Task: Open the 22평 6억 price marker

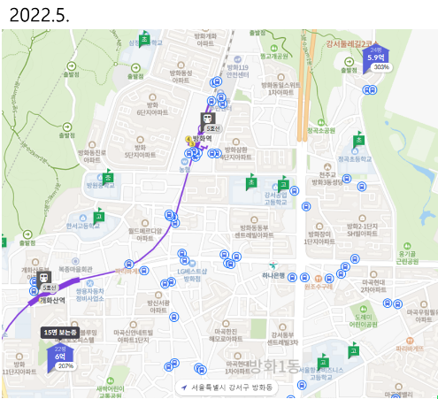Action: pos(60,357)
